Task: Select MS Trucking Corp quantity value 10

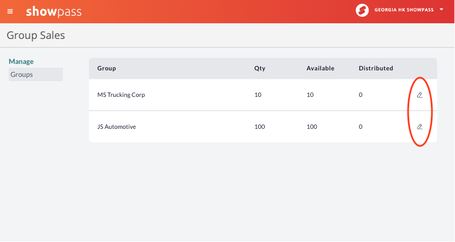Action: pos(258,95)
